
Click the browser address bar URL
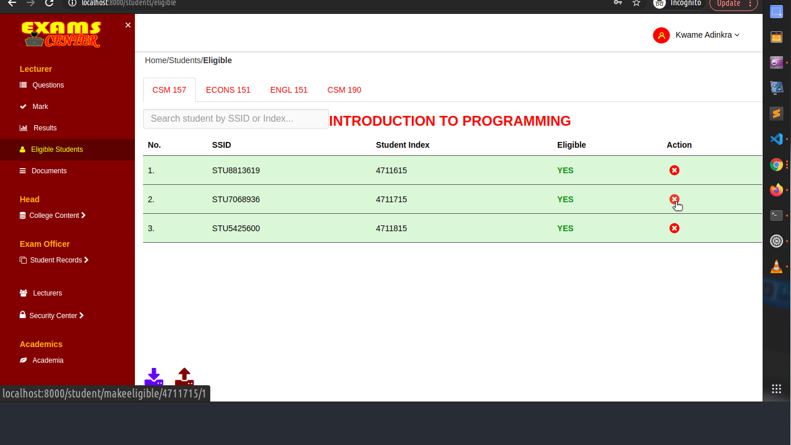[129, 3]
